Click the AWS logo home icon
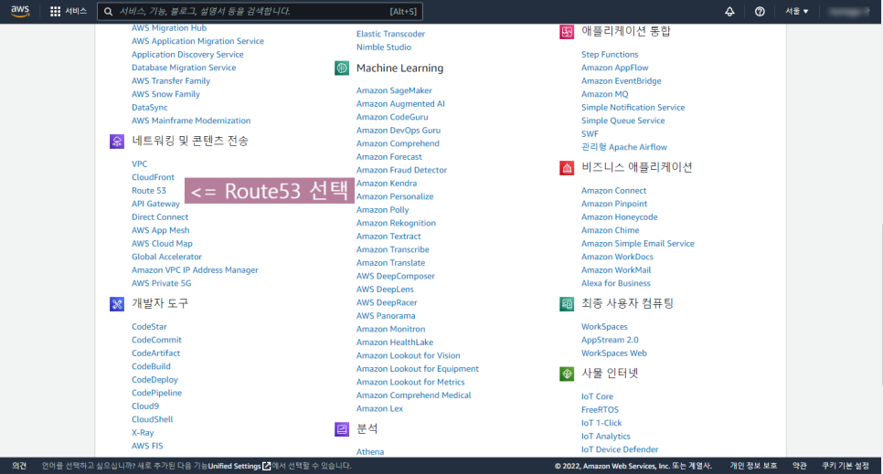 (x=20, y=11)
